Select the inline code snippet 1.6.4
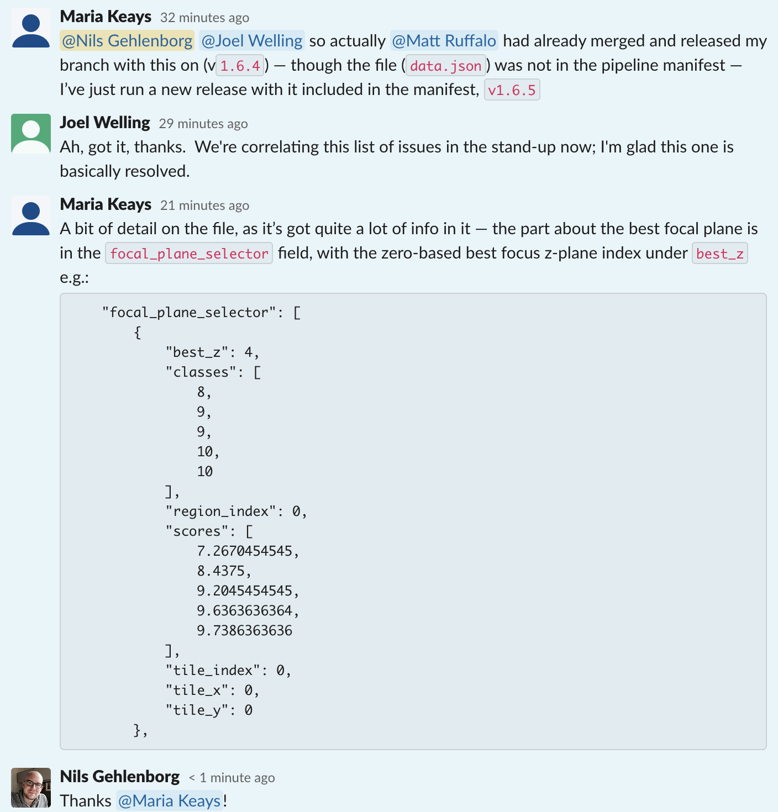This screenshot has width=778, height=812. coord(239,65)
